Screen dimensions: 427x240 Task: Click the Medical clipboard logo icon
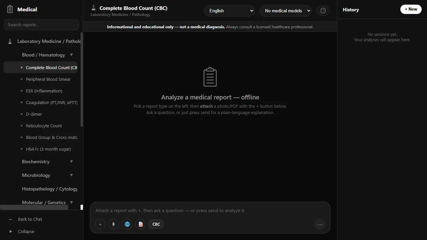click(10, 9)
